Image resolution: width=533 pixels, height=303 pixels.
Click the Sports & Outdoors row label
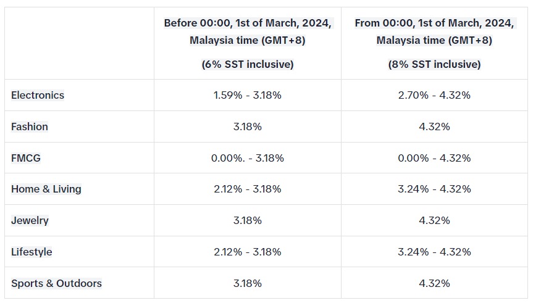(x=56, y=283)
